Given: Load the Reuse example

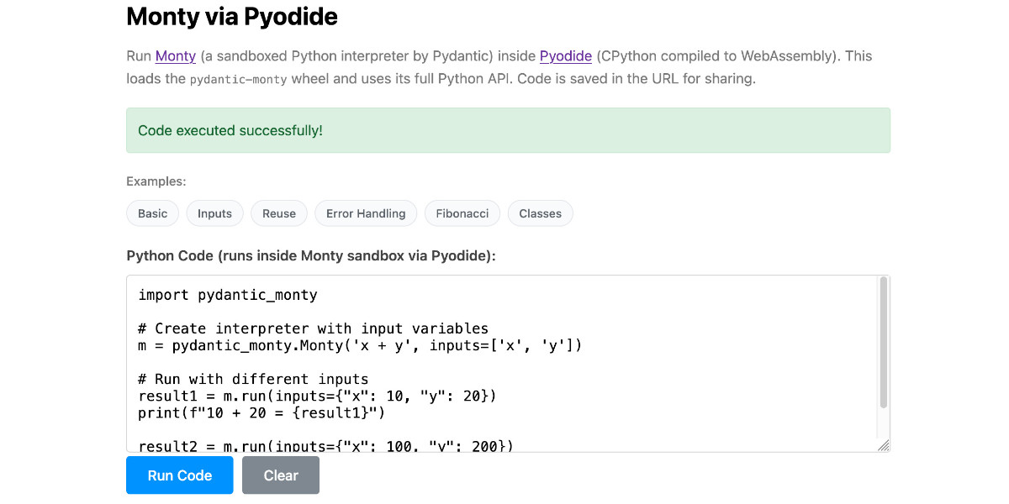Looking at the screenshot, I should pos(278,213).
